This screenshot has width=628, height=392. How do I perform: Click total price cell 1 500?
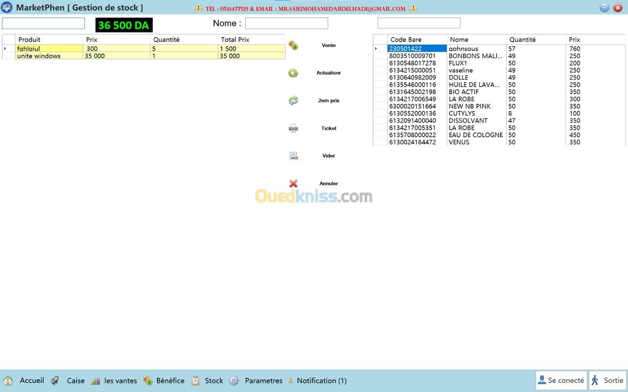tap(252, 49)
